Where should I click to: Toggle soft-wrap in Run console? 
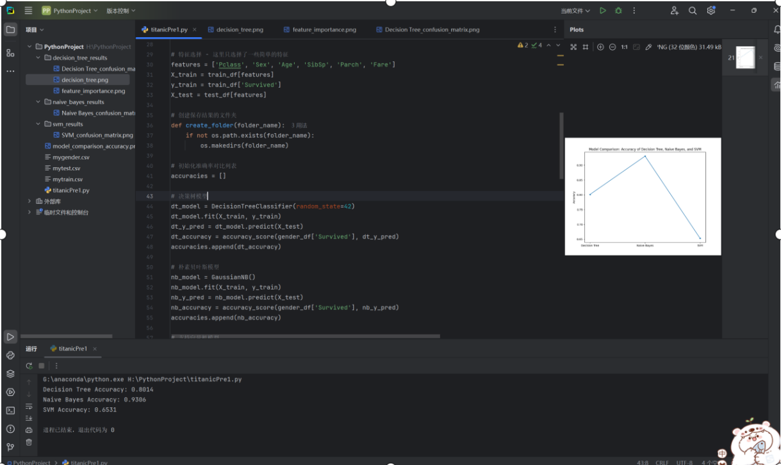[x=29, y=406]
